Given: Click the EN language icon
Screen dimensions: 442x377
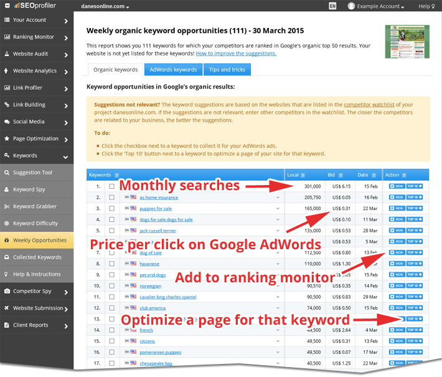Looking at the screenshot, I should pyautogui.click(x=332, y=6).
